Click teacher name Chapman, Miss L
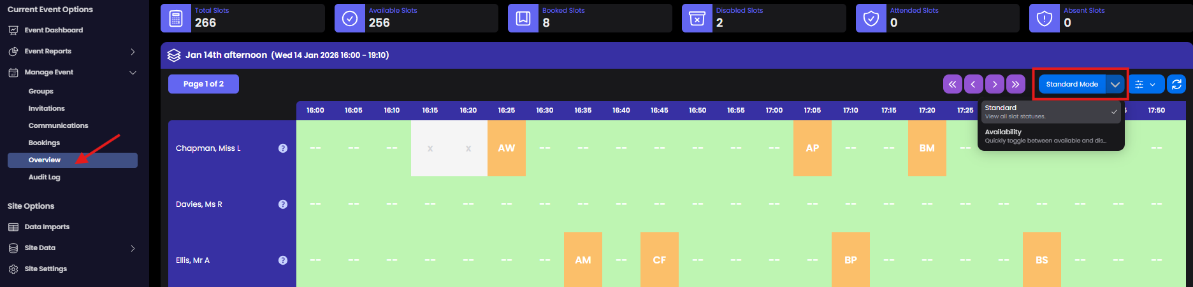 (x=208, y=148)
